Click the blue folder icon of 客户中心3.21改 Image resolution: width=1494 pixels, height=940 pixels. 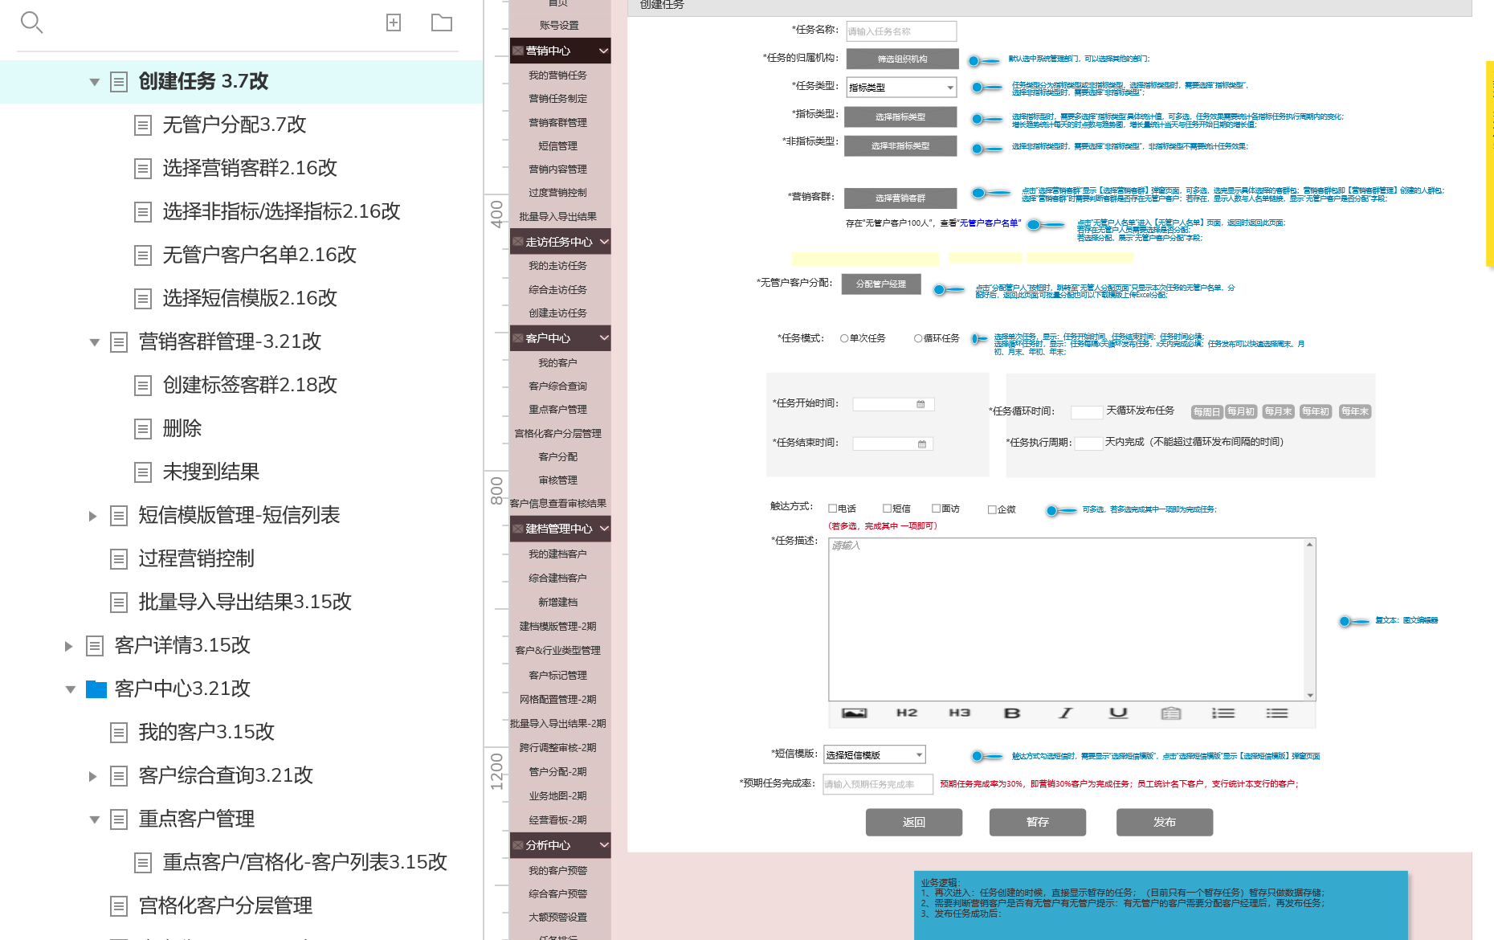(x=96, y=689)
